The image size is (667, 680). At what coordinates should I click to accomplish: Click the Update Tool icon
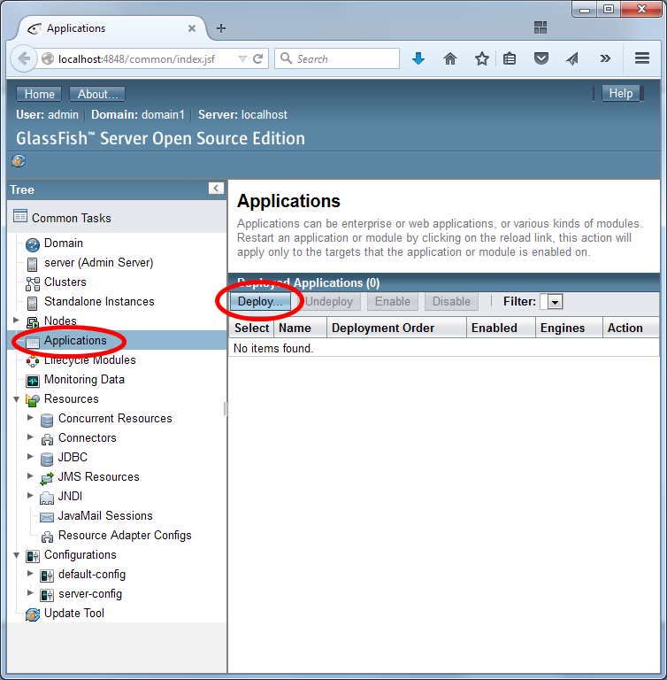pos(33,614)
